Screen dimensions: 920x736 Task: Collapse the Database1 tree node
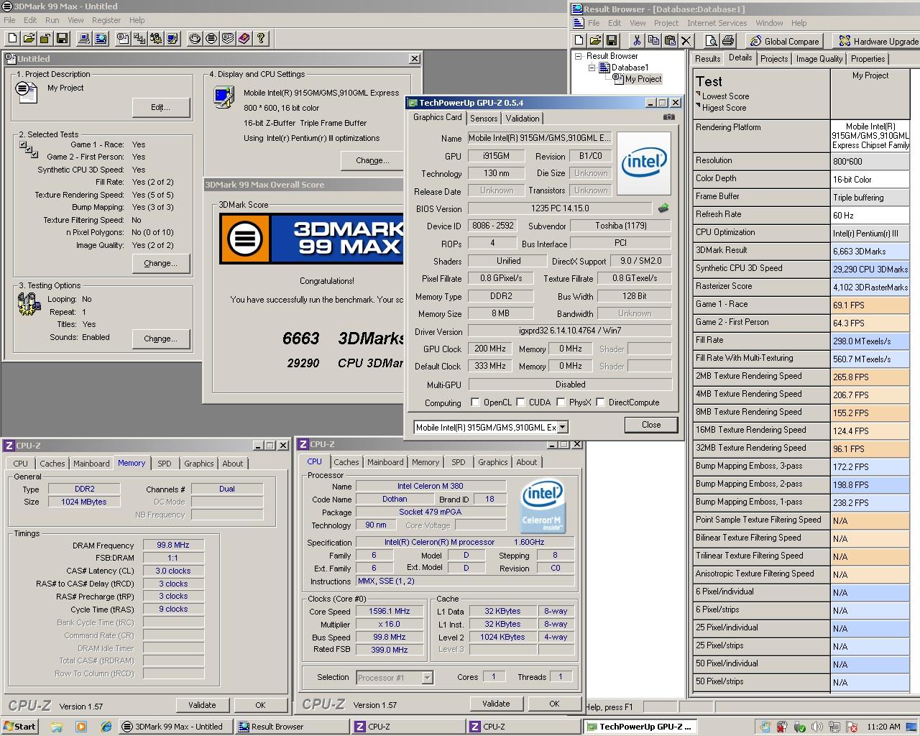click(x=592, y=68)
